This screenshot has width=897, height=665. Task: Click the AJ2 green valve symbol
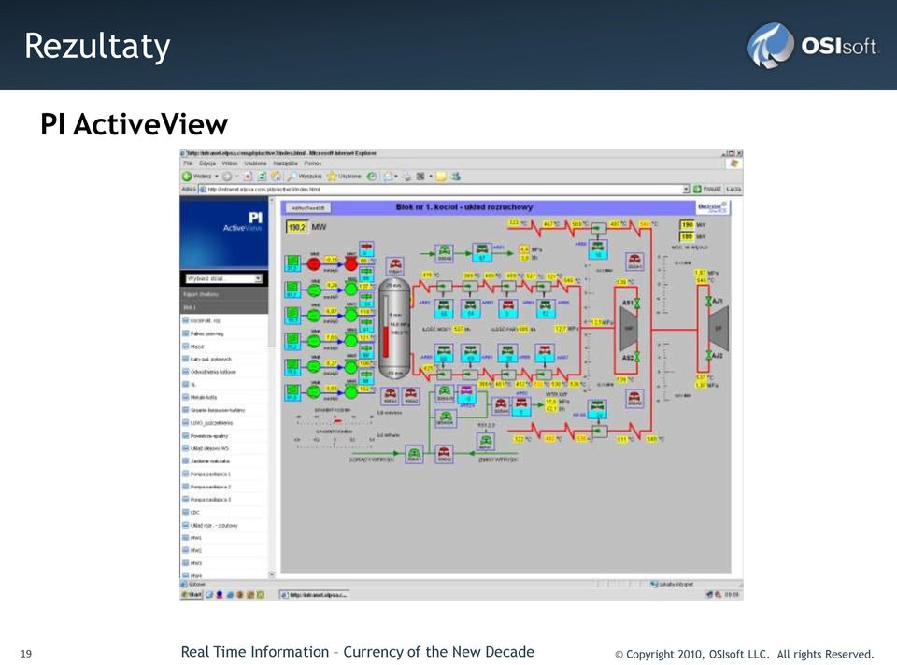click(708, 355)
